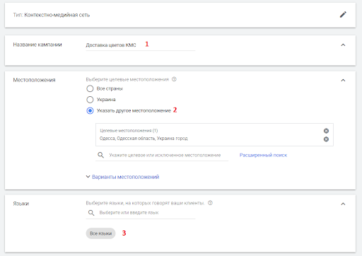The width and height of the screenshot is (362, 256).
Task: Select the Украина radio option
Action: point(90,100)
